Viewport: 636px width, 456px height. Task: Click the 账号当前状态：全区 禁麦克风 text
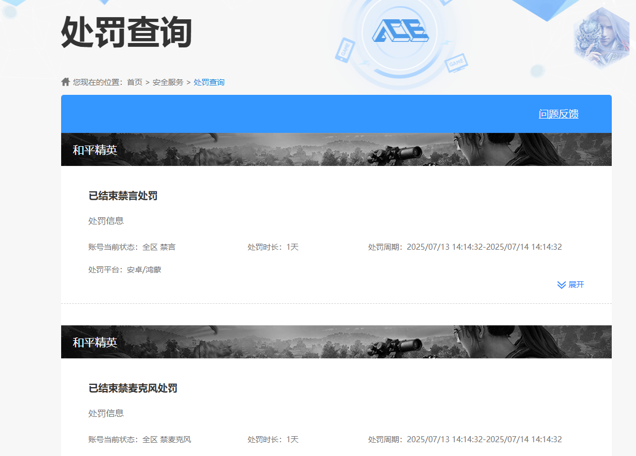pos(139,439)
